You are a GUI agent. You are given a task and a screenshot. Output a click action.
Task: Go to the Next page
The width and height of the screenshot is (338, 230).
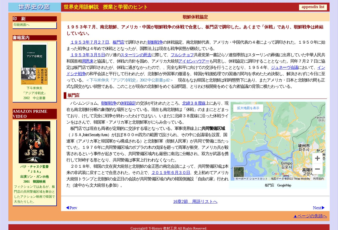(x=319, y=208)
